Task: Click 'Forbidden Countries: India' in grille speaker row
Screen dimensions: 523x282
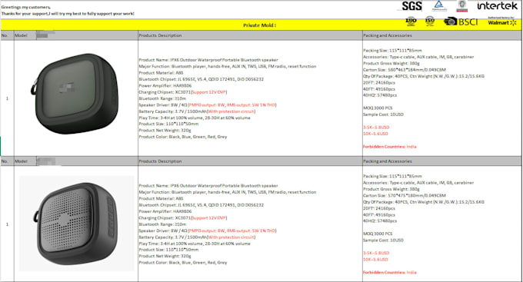Action: pyautogui.click(x=390, y=272)
